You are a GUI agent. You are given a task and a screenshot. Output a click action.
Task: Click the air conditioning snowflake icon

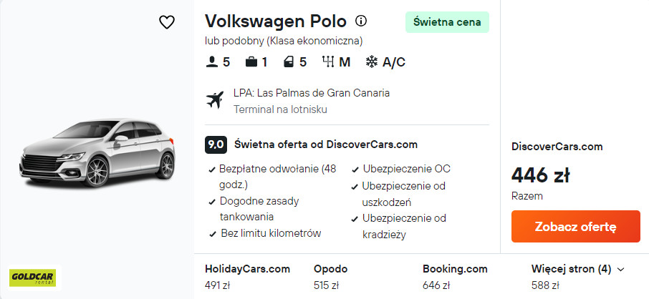372,62
